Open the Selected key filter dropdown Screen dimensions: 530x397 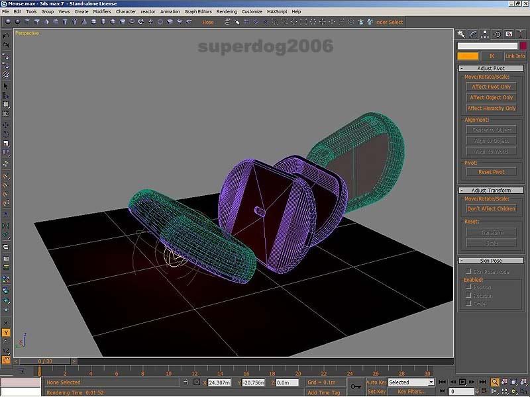point(411,382)
